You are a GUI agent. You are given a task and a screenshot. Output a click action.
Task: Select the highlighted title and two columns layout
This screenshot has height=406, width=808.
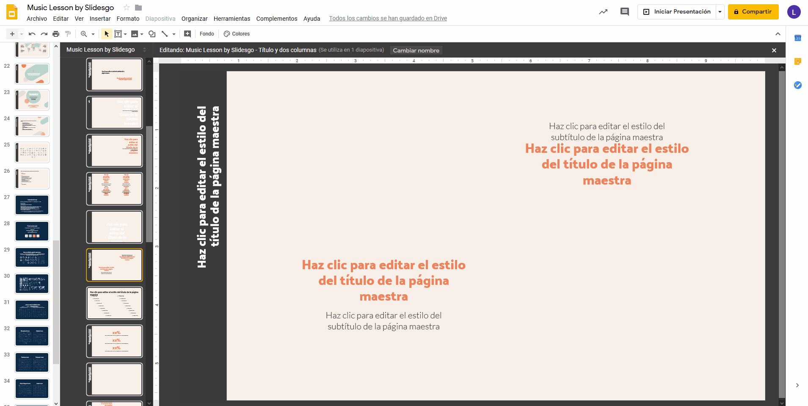pos(114,265)
